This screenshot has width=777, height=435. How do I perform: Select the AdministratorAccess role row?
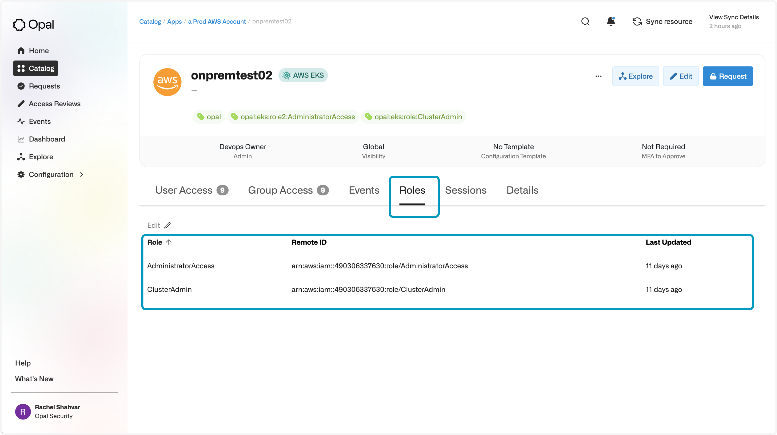(x=181, y=266)
